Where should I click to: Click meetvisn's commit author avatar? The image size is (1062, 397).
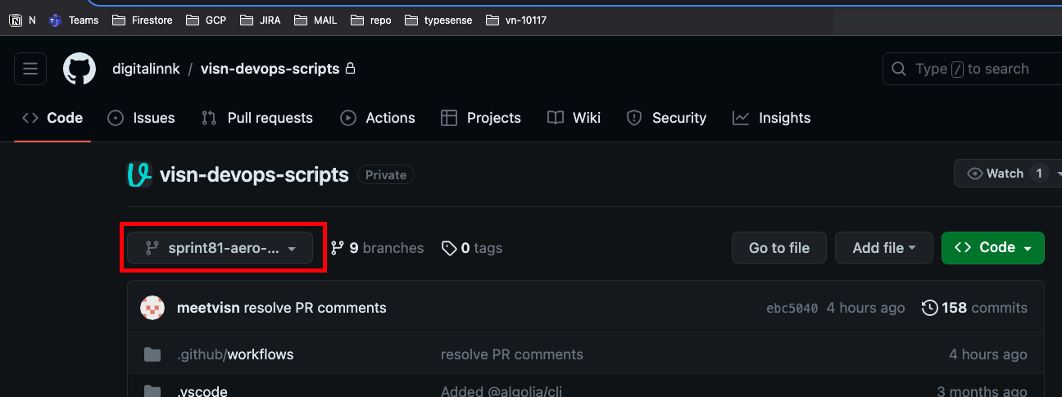(x=152, y=308)
